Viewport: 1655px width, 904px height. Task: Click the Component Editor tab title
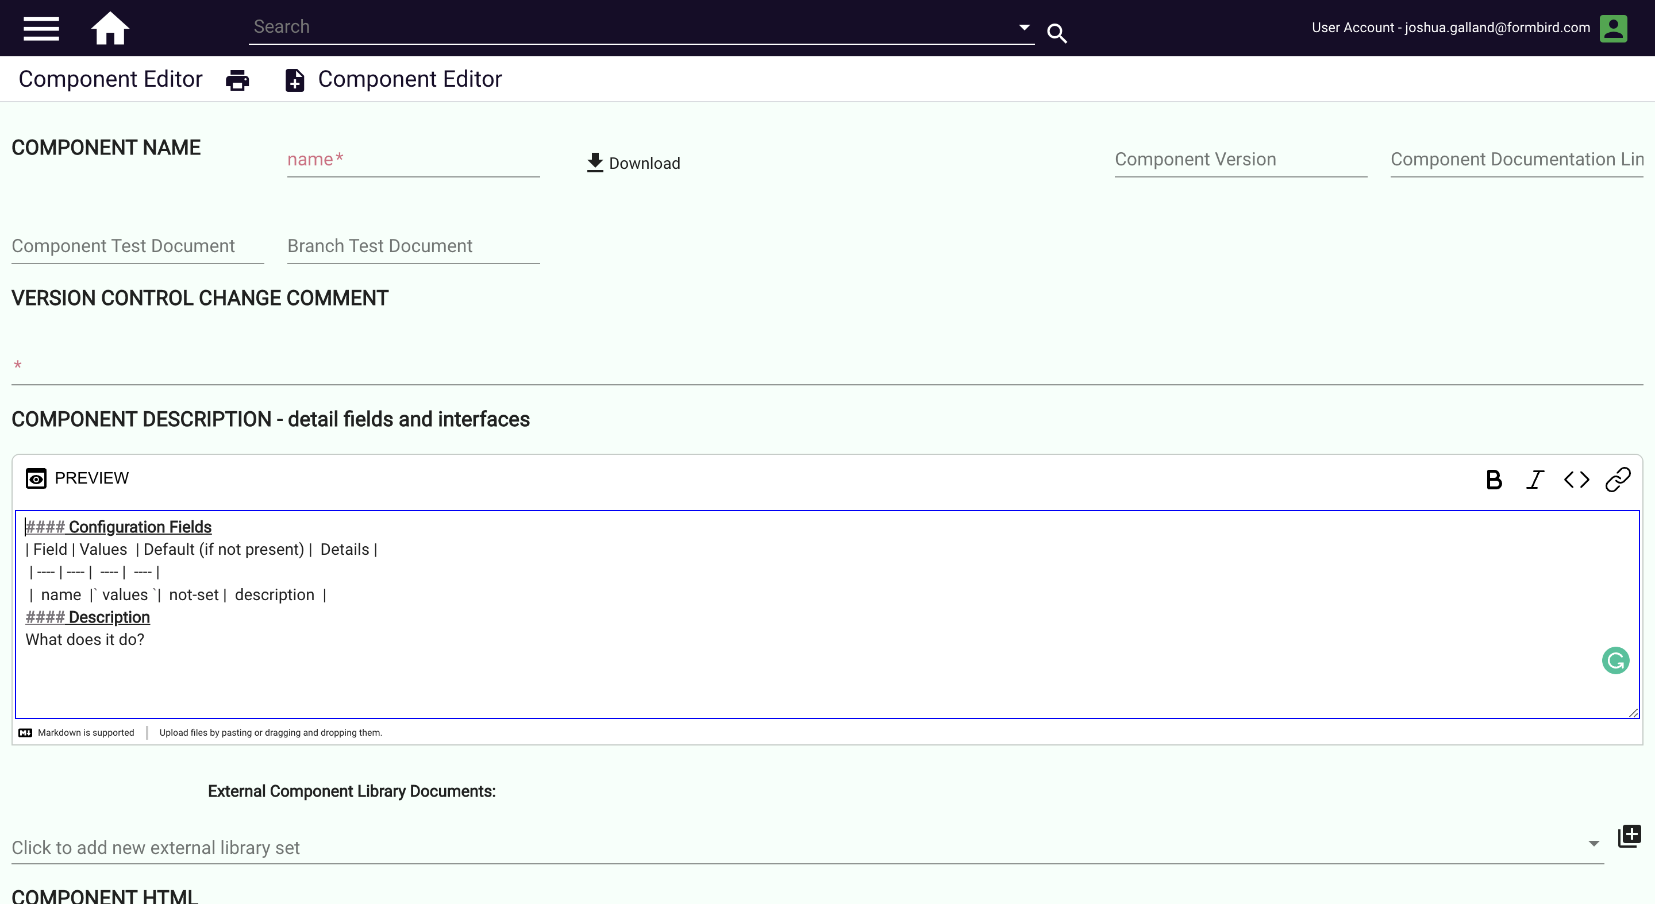click(110, 79)
